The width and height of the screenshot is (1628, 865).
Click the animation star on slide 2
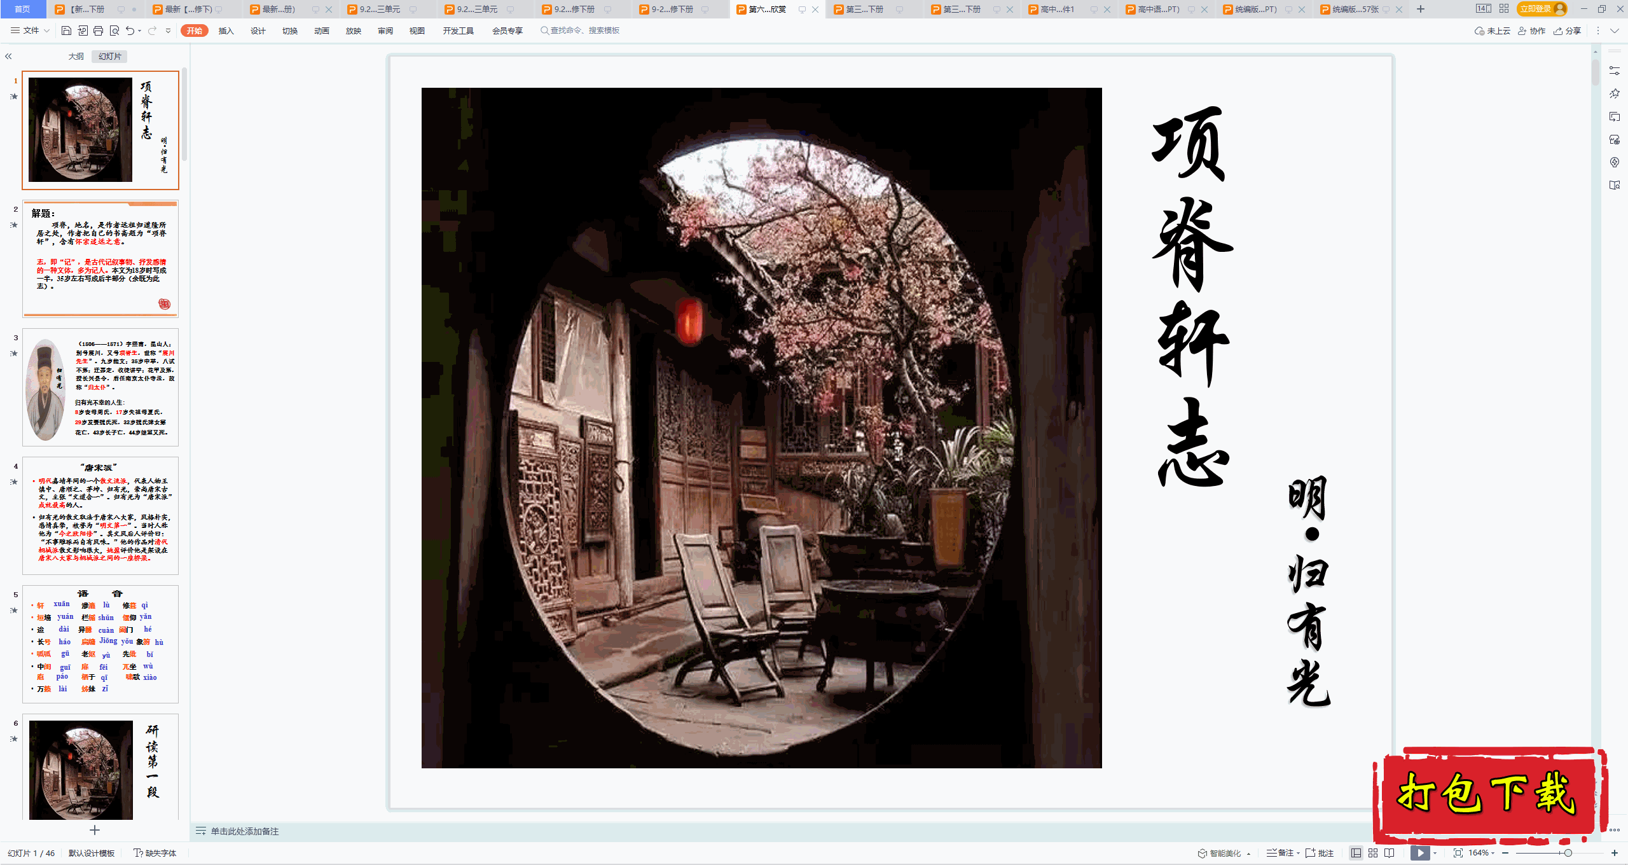[14, 225]
